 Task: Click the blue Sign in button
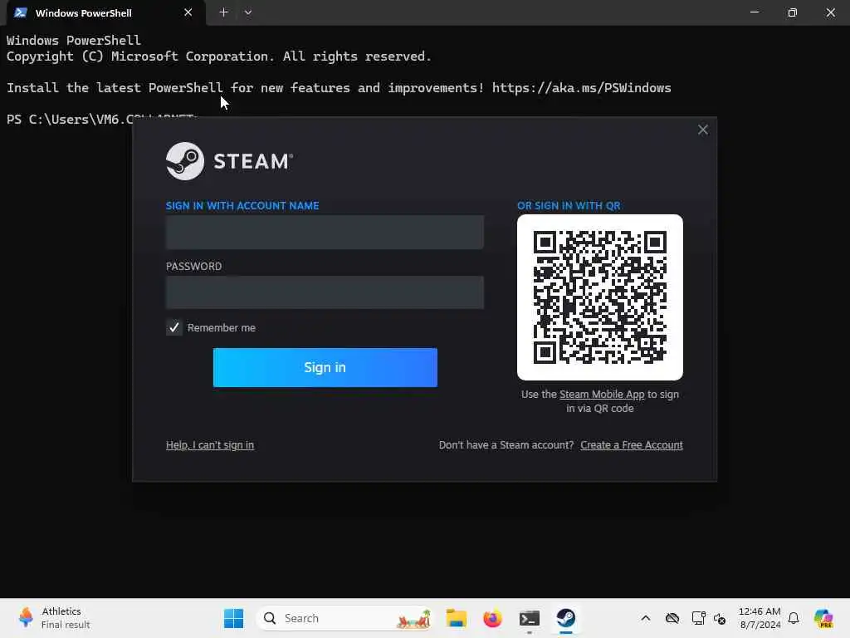click(325, 367)
